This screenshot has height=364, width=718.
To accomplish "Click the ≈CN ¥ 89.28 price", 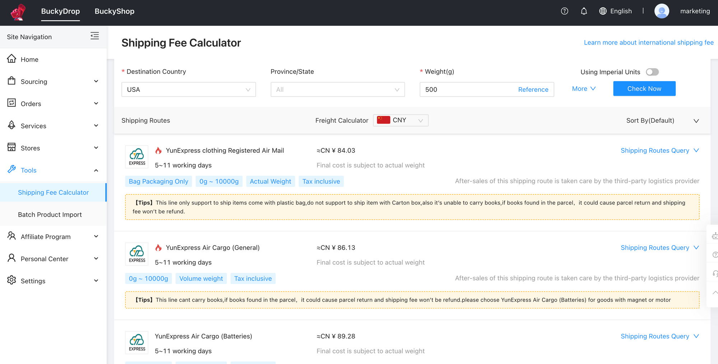I will [336, 336].
